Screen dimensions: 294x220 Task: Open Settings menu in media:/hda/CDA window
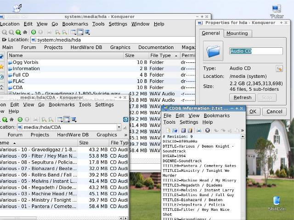[x=104, y=104]
